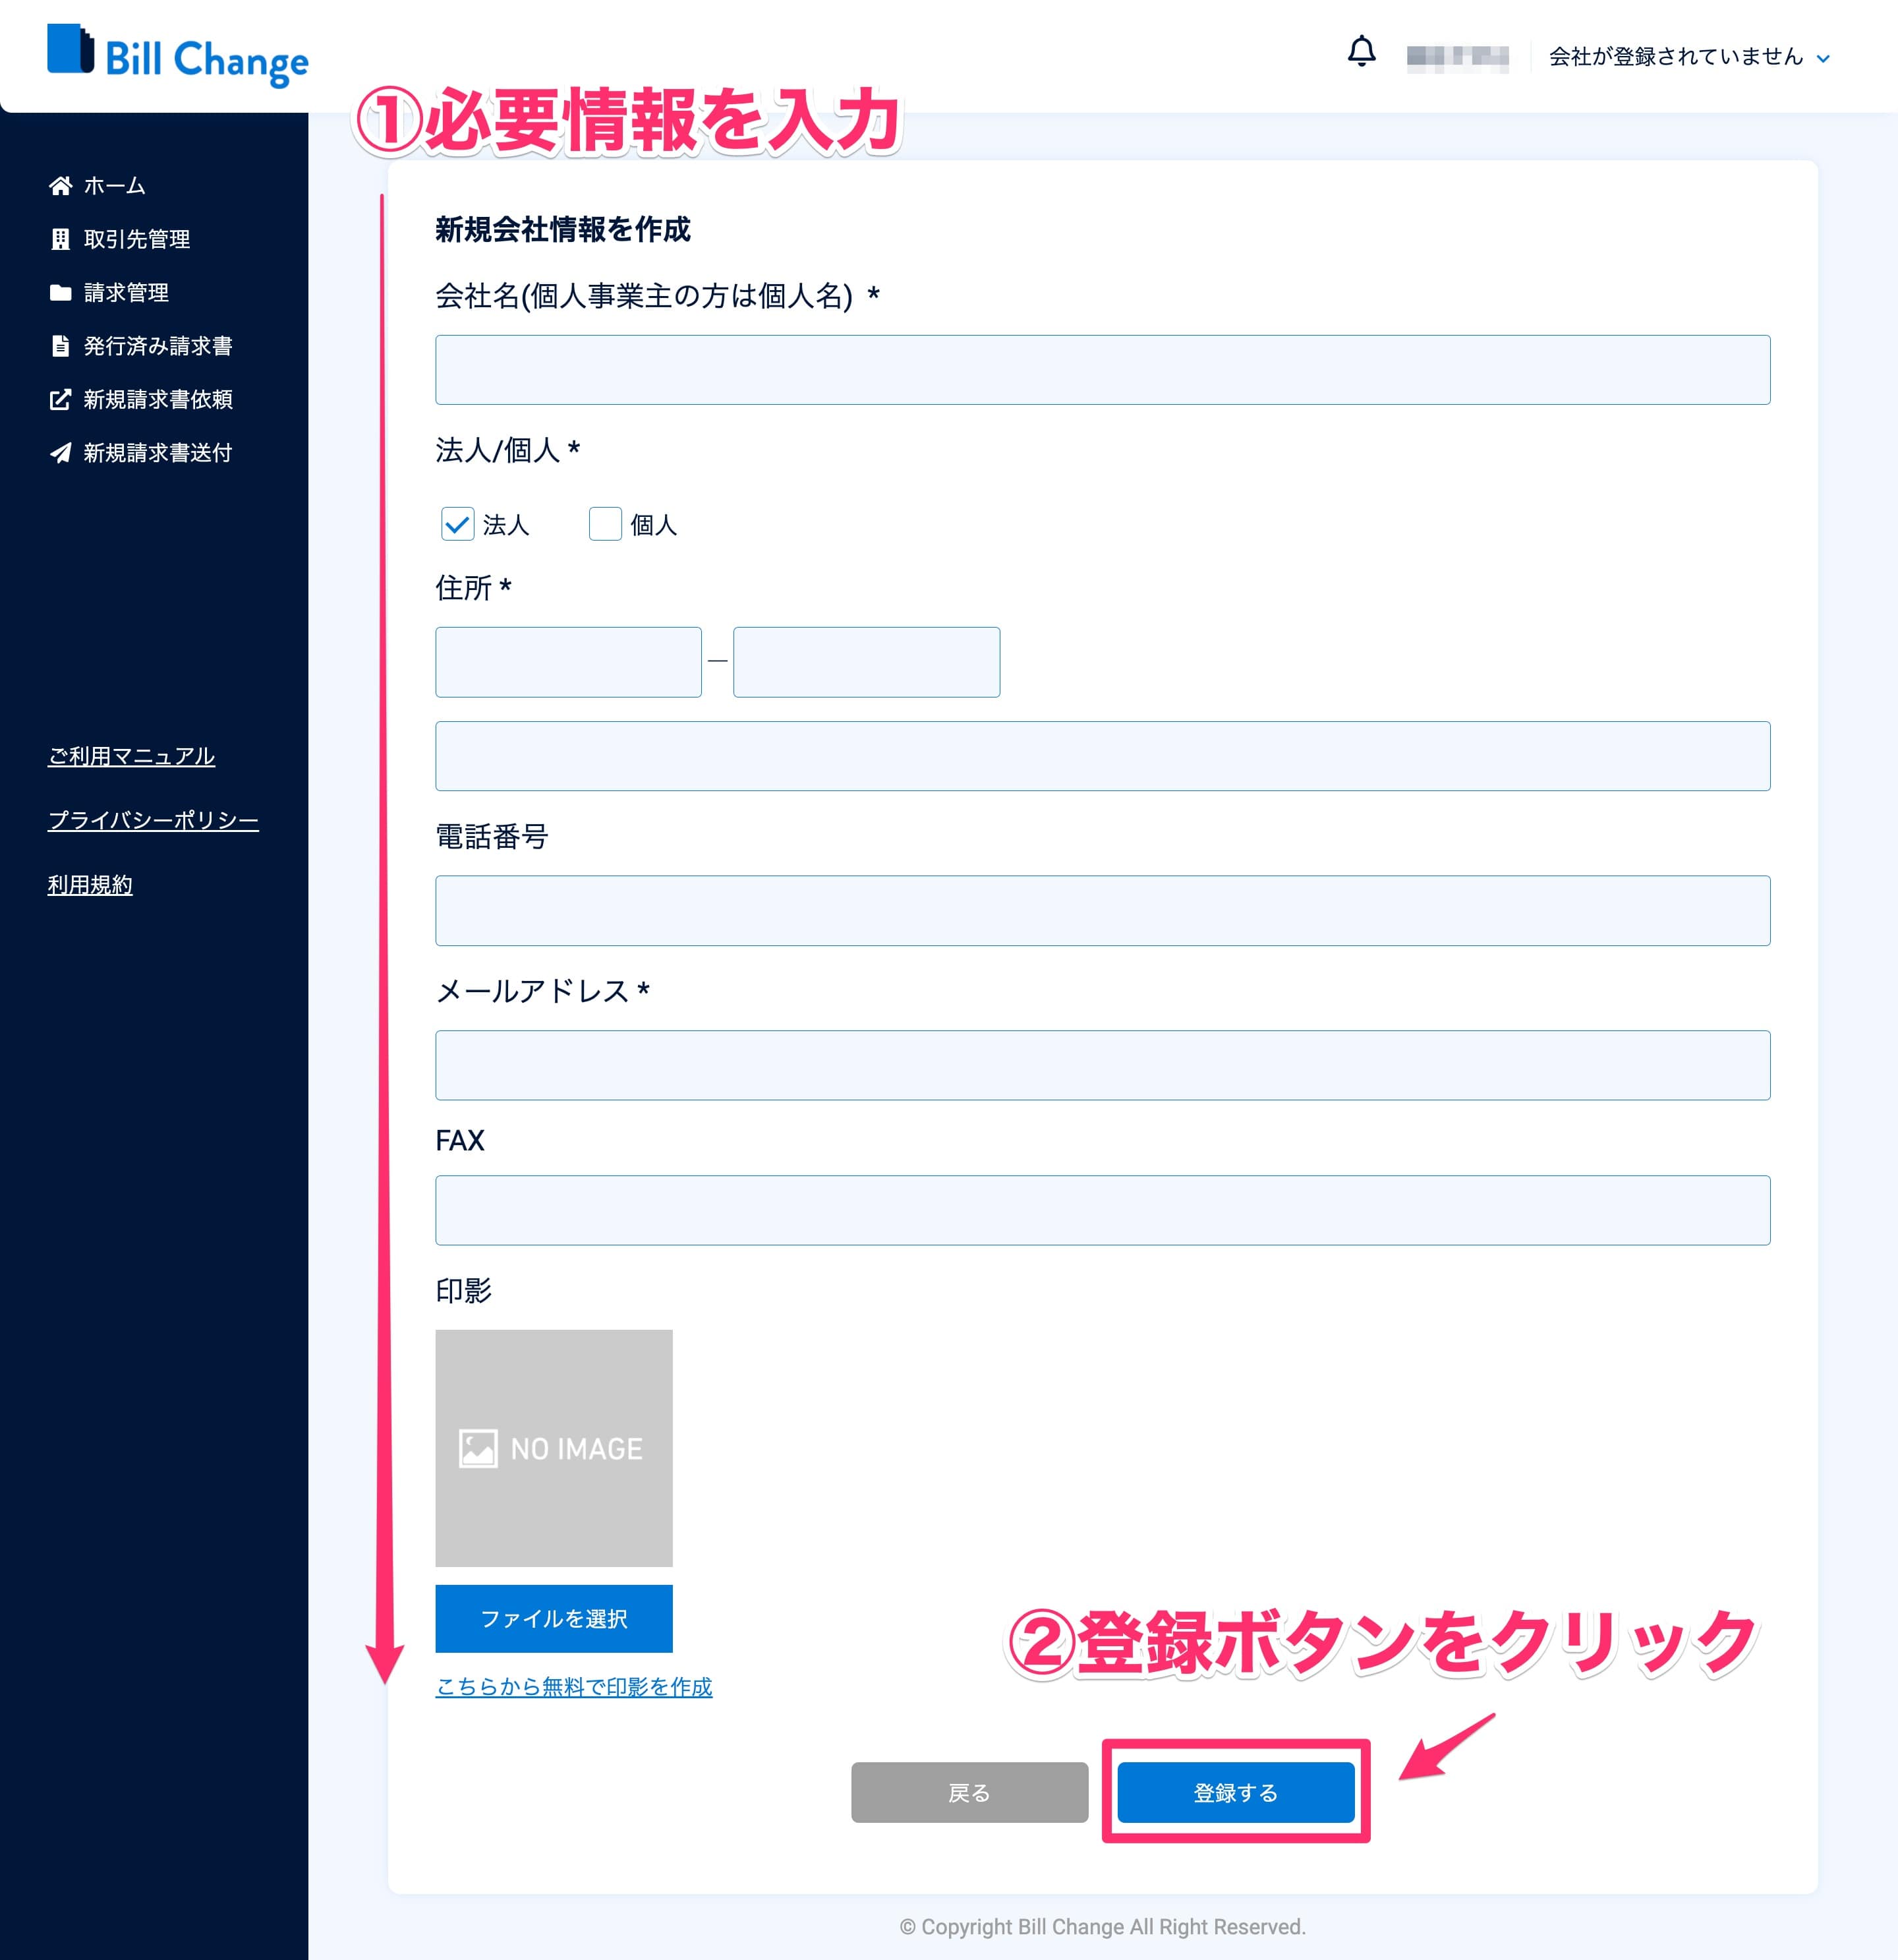1898x1960 pixels.
Task: Focus the 電話番号 input field
Action: (x=1103, y=911)
